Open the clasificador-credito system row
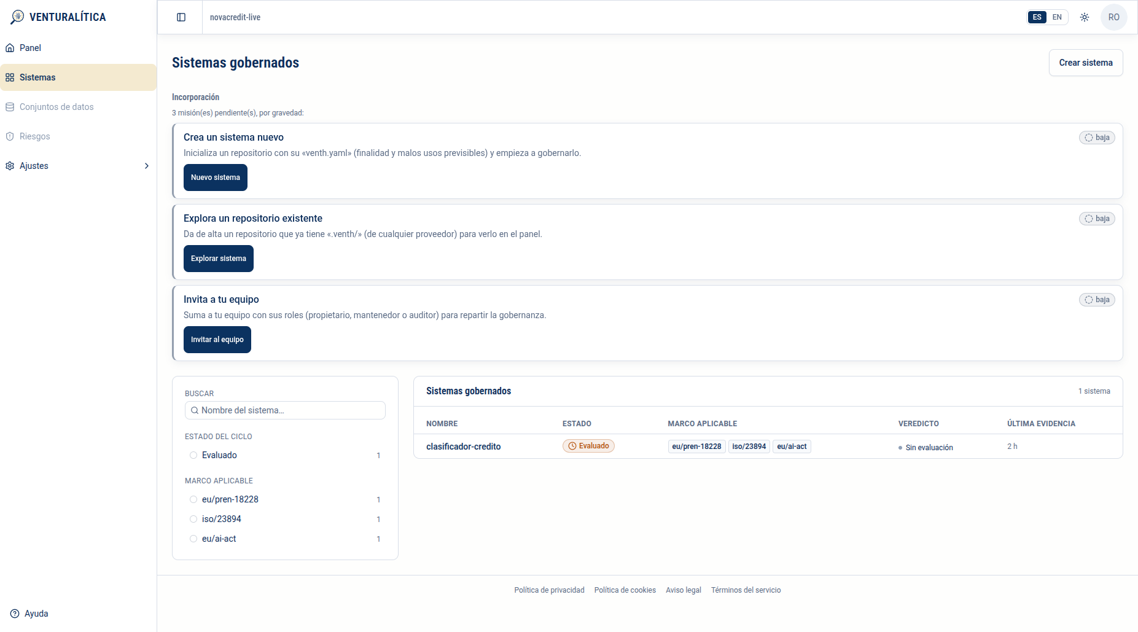The image size is (1138, 632). 768,447
